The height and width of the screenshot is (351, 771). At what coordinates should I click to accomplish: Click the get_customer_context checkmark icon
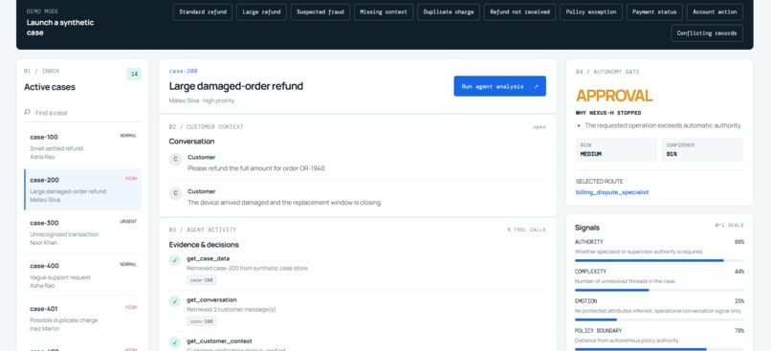174,342
